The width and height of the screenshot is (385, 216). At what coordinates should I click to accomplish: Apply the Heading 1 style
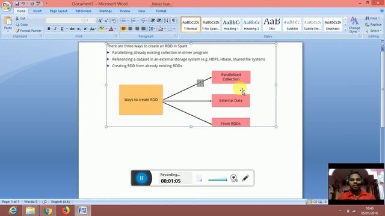231,25
